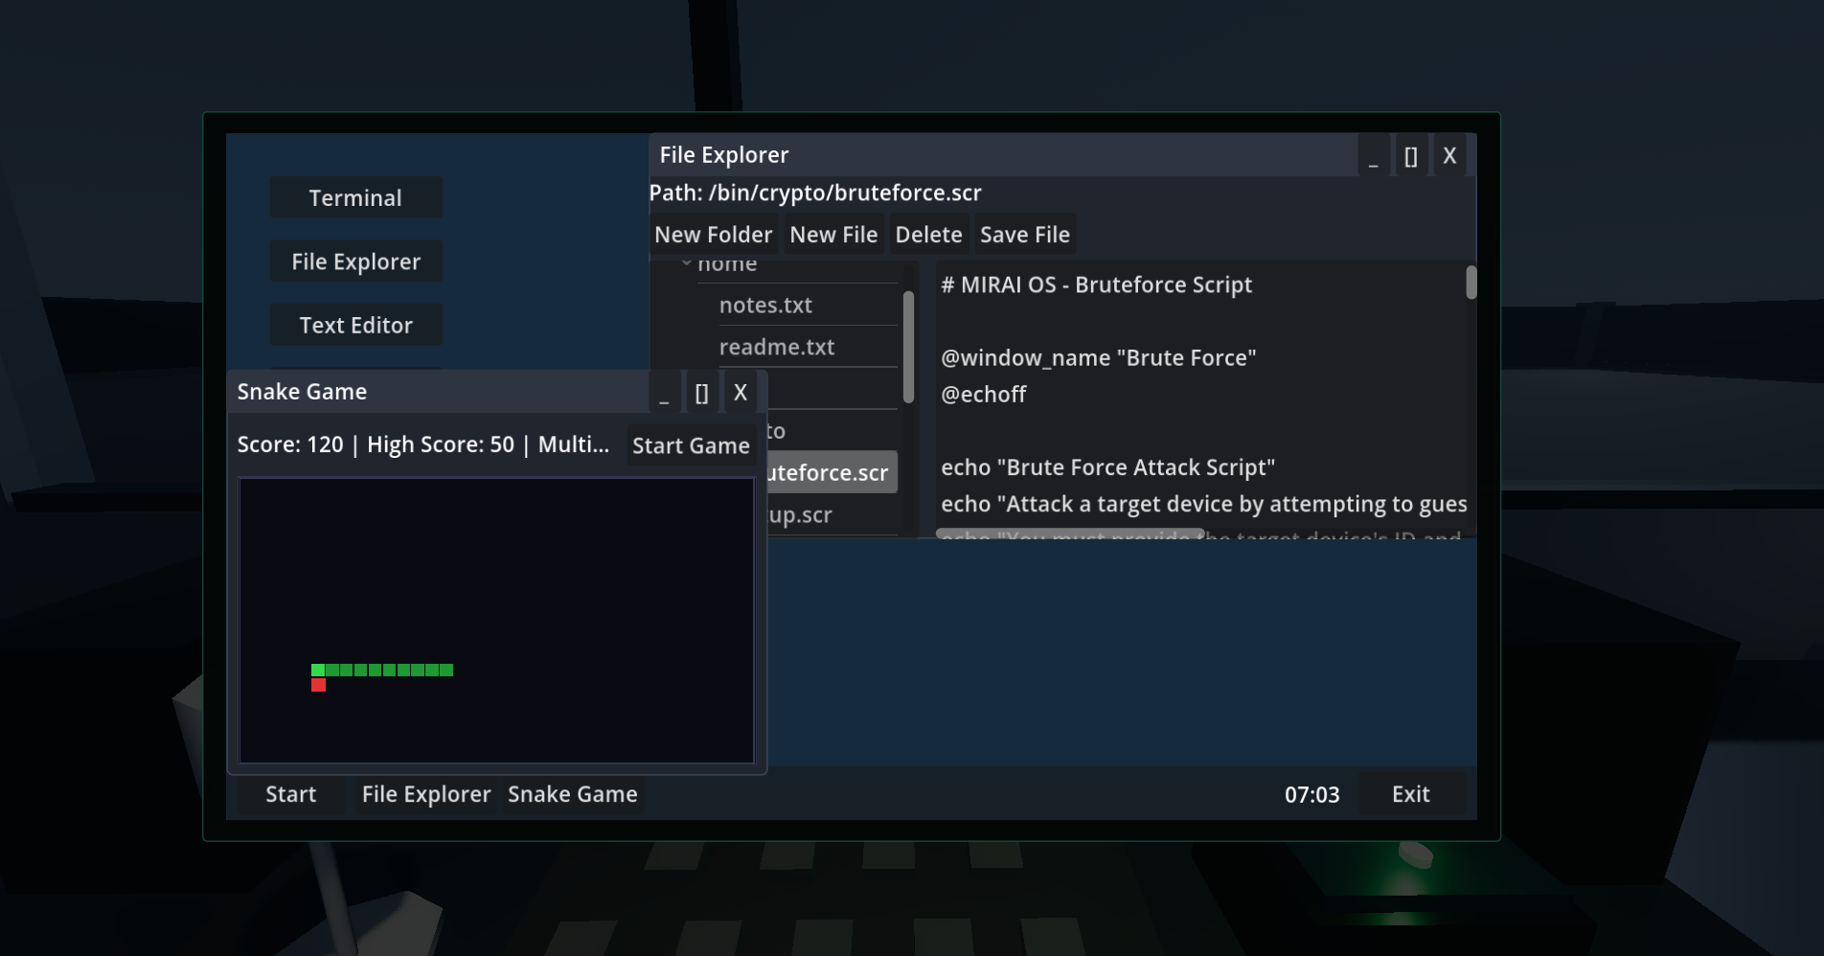1824x956 pixels.
Task: Maximize the Snake Game window
Action: click(701, 393)
